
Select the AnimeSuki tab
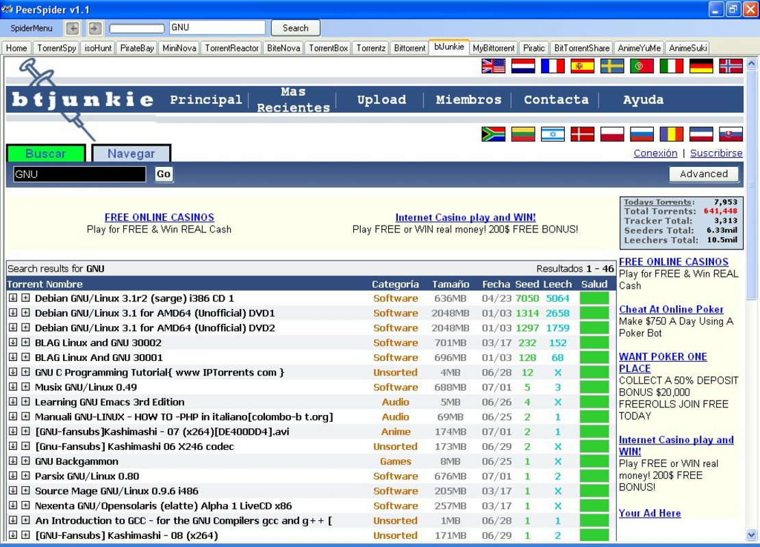688,48
